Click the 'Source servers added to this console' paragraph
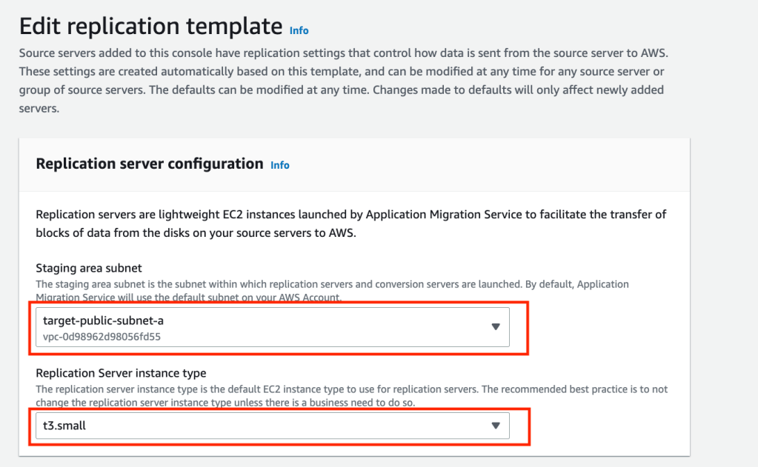The image size is (758, 467). 344,53
